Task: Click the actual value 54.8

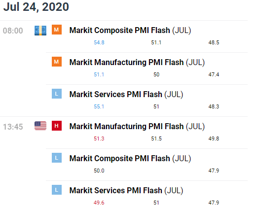Action: click(x=99, y=42)
